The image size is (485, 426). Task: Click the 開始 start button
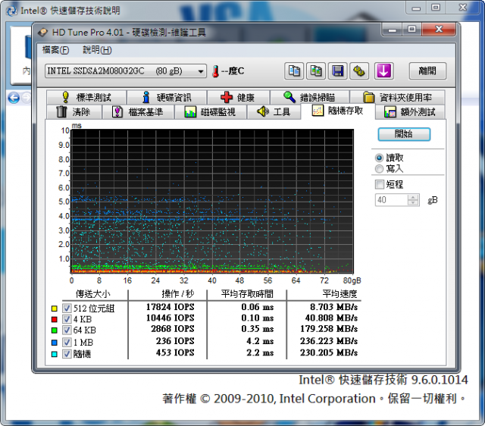tap(404, 134)
